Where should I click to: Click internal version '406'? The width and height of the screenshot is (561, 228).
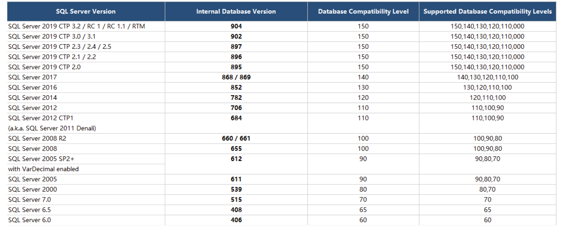(x=236, y=220)
